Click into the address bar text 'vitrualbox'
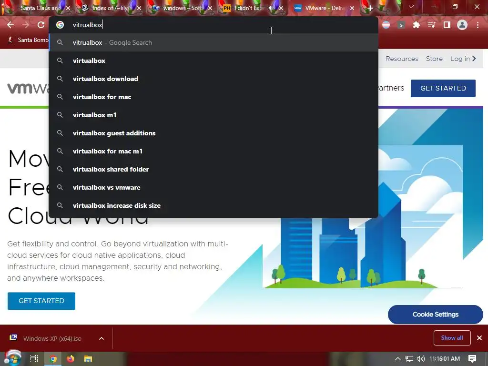488x366 pixels. click(x=88, y=25)
